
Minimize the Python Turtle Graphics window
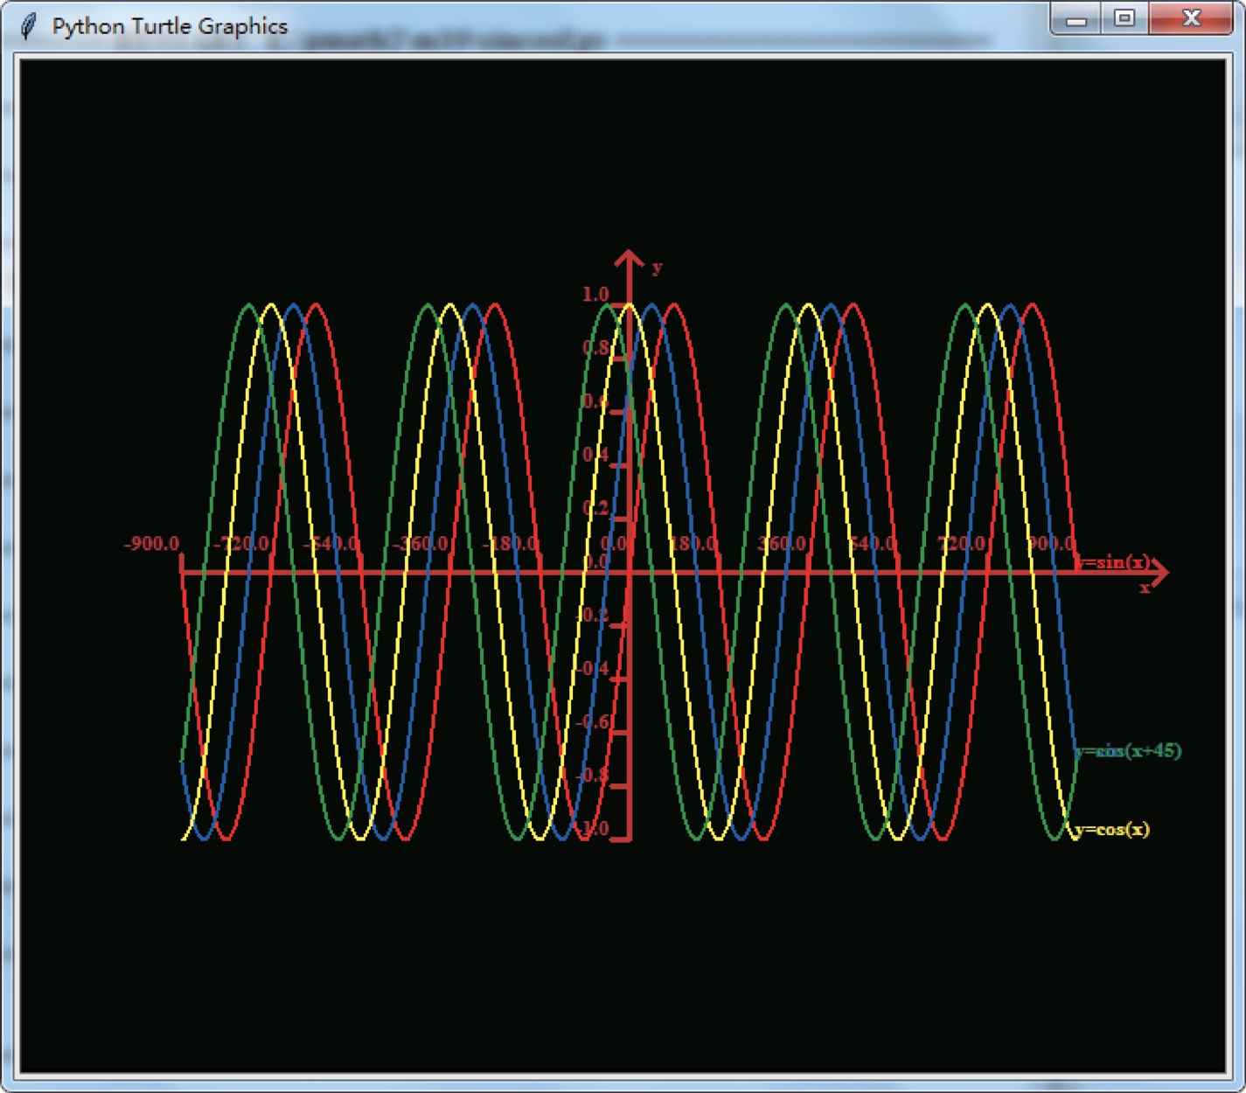tap(1076, 19)
